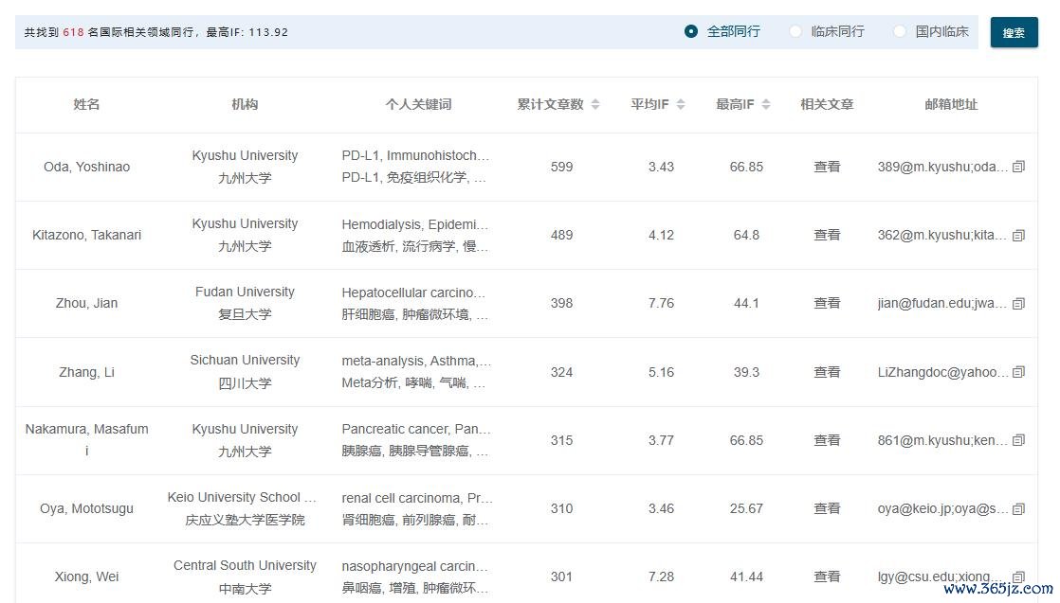Click the 姓名 column header
The height and width of the screenshot is (603, 1060).
click(86, 105)
